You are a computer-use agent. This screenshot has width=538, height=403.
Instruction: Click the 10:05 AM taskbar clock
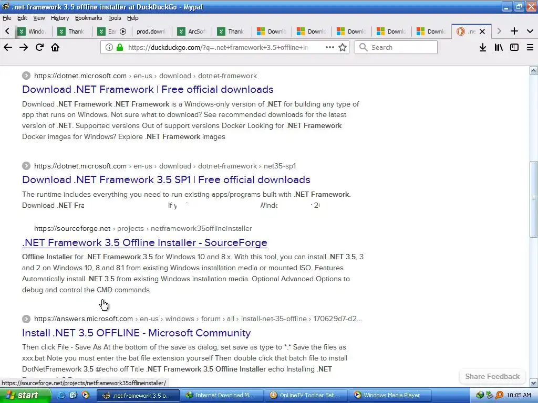coord(519,396)
